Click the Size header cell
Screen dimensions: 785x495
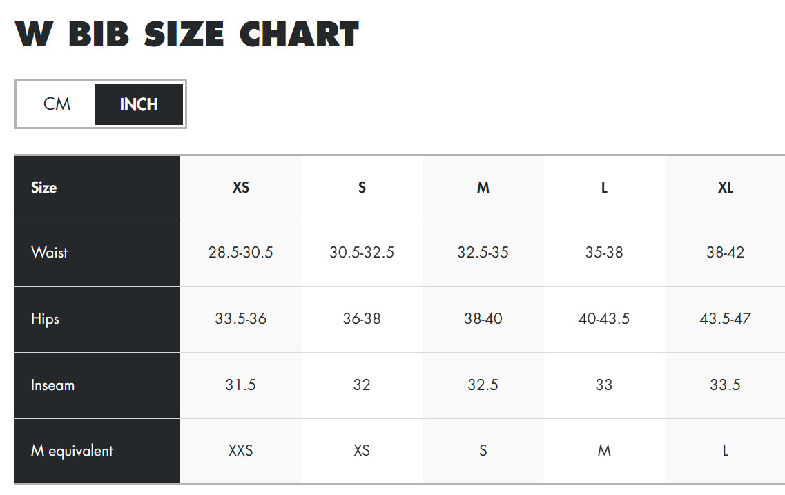coord(44,187)
